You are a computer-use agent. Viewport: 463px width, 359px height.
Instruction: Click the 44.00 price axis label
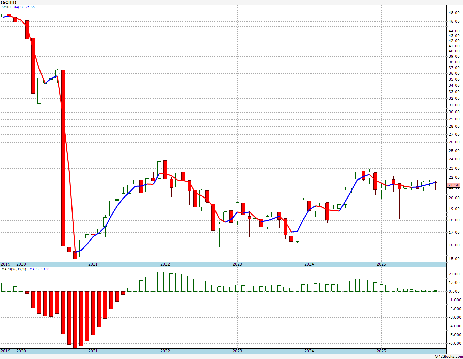[x=454, y=31]
